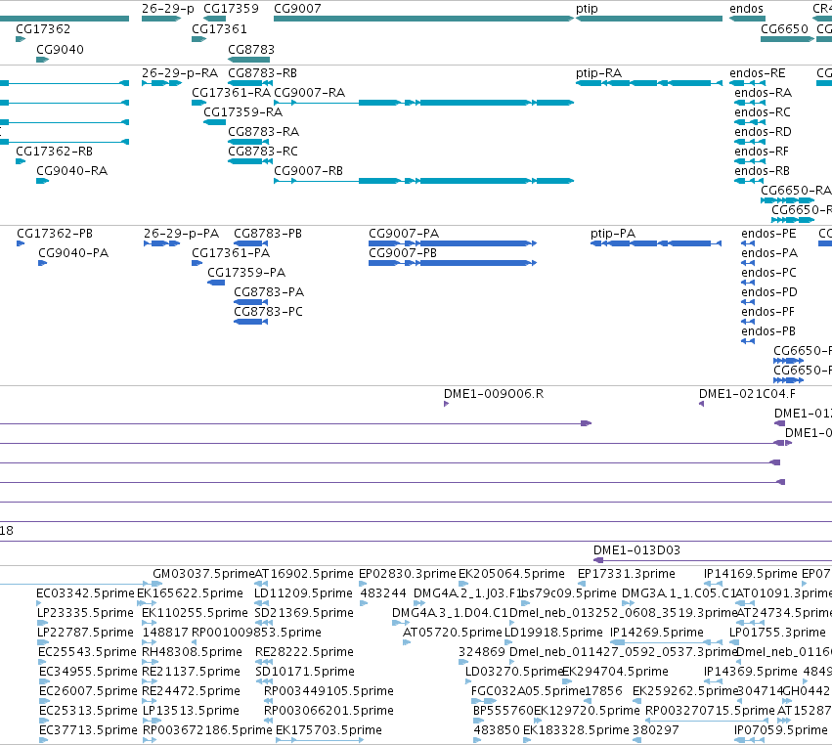Click the endos-RD transcript label

[763, 132]
